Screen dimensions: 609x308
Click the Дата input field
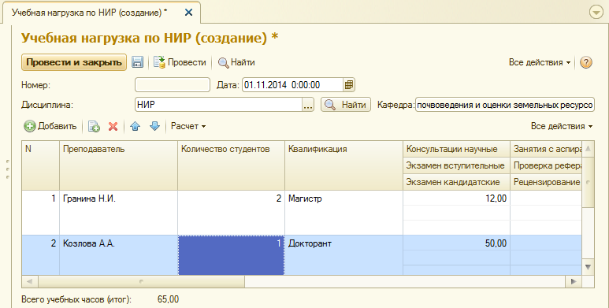(293, 84)
